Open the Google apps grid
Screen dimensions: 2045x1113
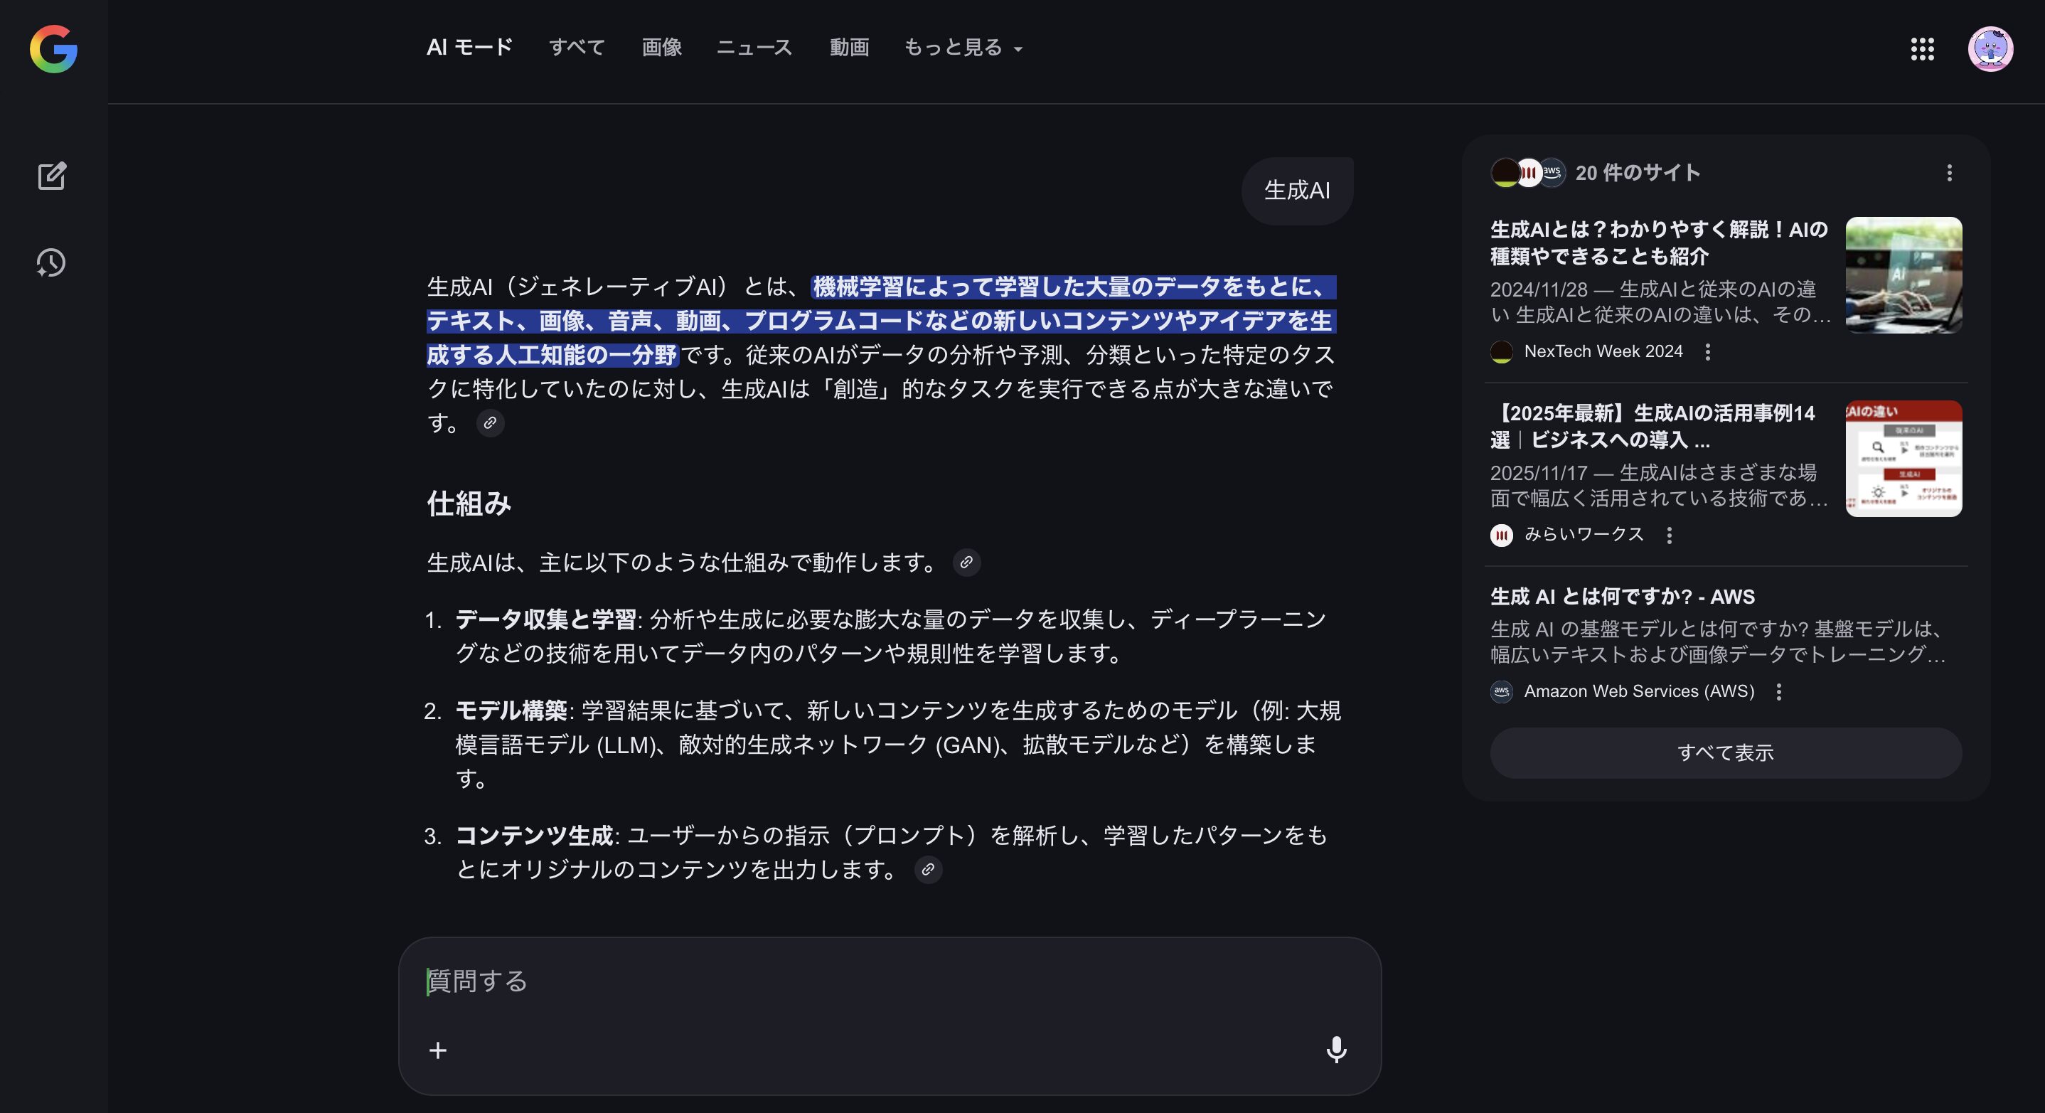click(x=1921, y=48)
